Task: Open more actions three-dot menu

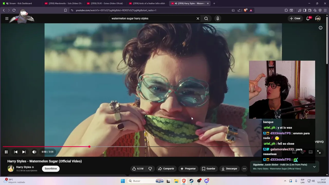Action: 244,169
